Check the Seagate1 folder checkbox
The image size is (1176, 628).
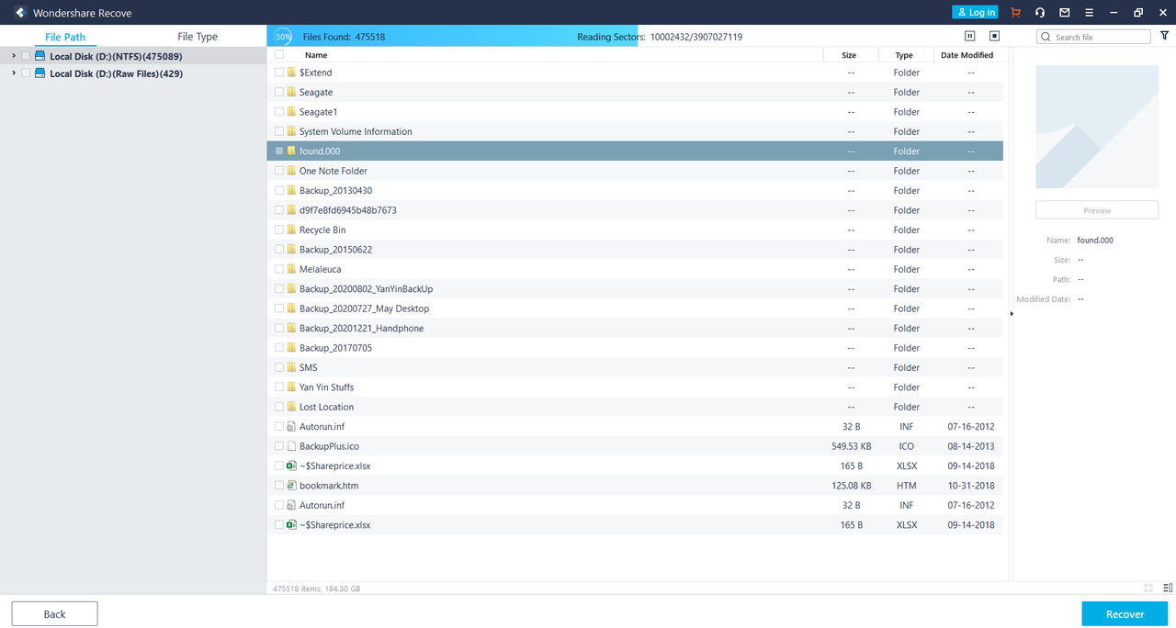point(279,112)
